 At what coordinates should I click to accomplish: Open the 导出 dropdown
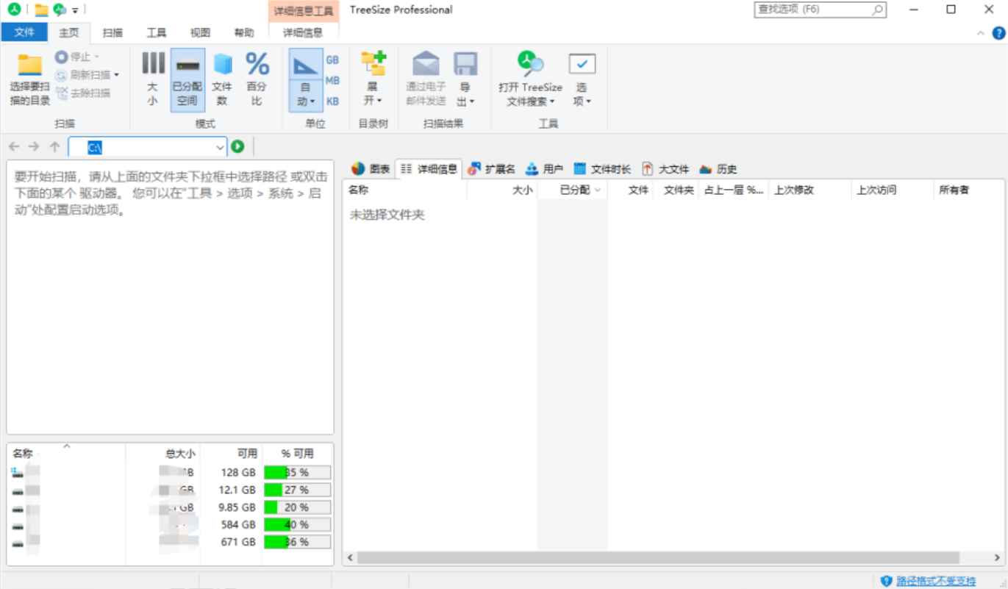[x=467, y=79]
